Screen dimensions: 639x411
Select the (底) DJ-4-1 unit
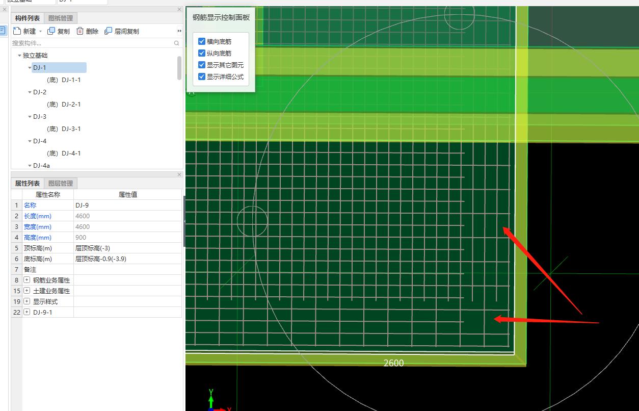tap(64, 153)
